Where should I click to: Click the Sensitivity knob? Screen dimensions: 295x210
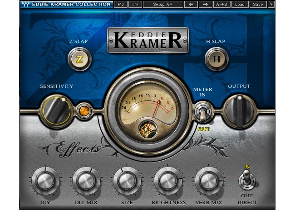pyautogui.click(x=56, y=110)
